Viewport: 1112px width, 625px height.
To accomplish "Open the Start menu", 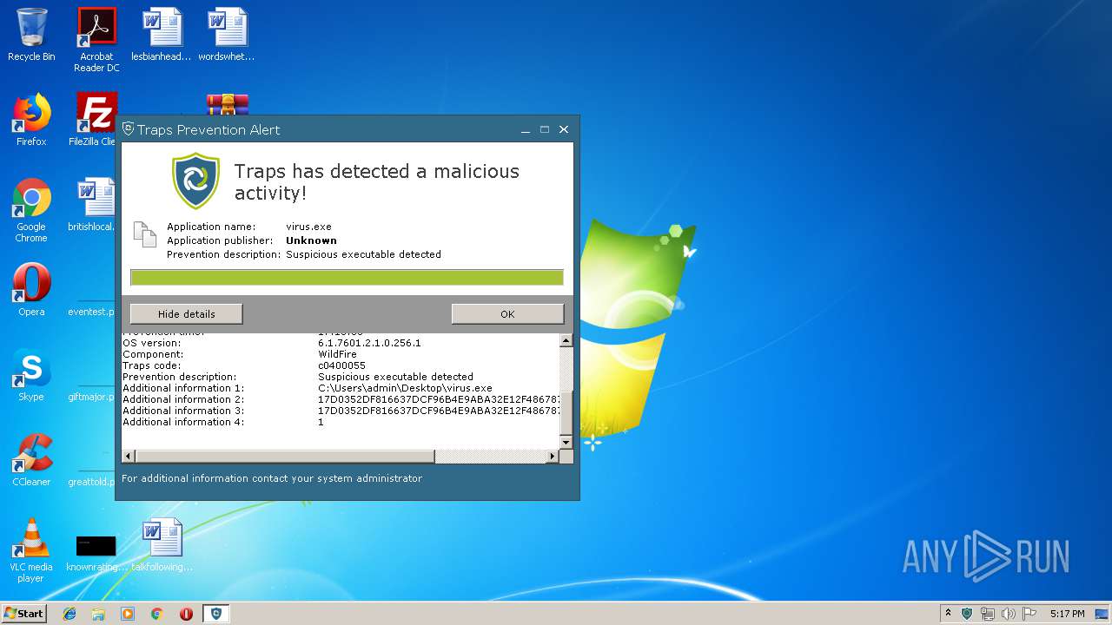I will pos(23,614).
